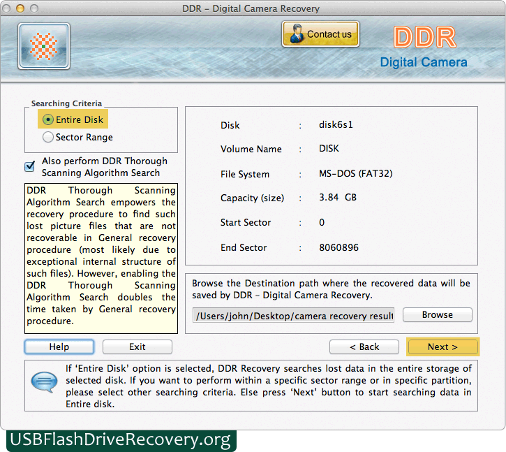
Task: Click the Entire Disk hint text at bottom
Action: click(269, 386)
